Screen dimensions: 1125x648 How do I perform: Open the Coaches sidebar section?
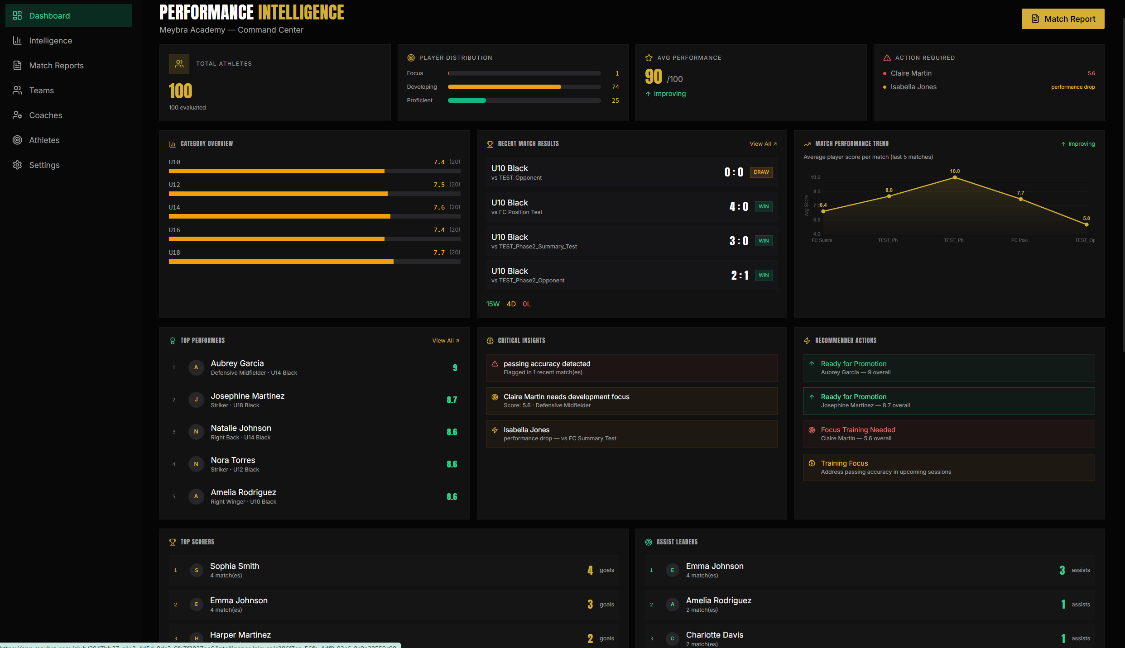(68, 115)
